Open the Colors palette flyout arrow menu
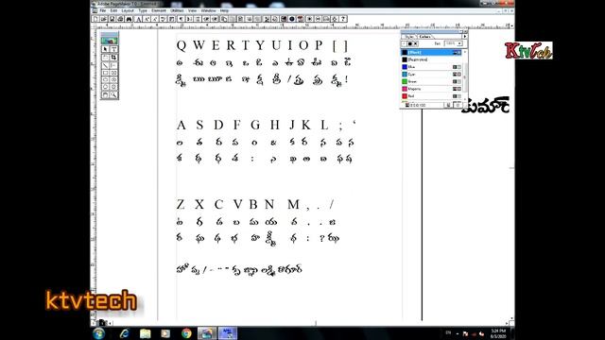Viewport: 605px width, 340px height. [464, 37]
